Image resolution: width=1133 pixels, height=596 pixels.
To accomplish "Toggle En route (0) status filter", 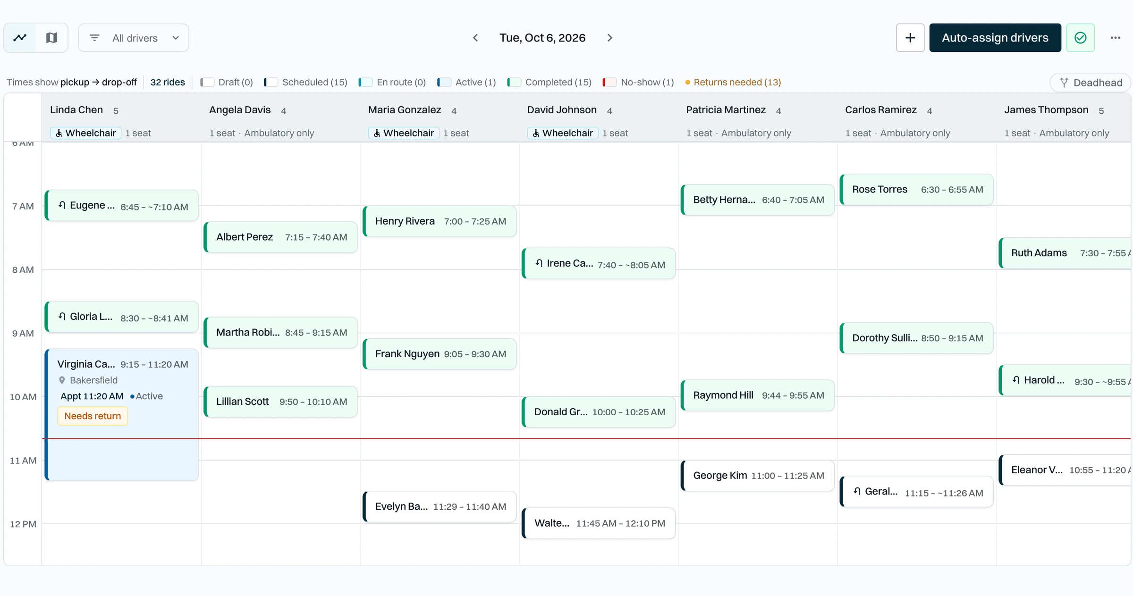I will click(x=392, y=82).
